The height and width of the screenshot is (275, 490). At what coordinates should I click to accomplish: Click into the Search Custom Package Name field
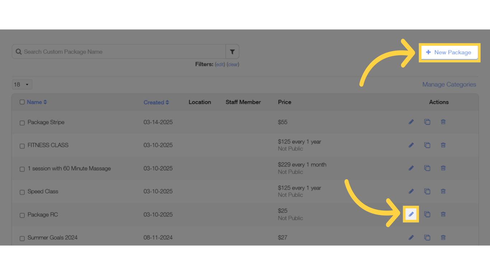pos(118,51)
